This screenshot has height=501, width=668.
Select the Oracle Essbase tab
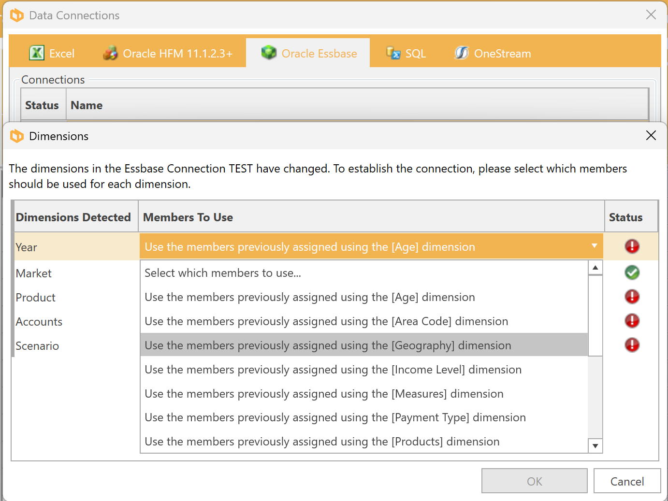(308, 53)
